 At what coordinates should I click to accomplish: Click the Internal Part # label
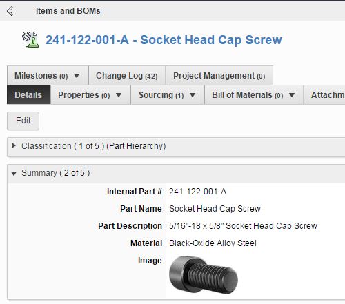[135, 192]
